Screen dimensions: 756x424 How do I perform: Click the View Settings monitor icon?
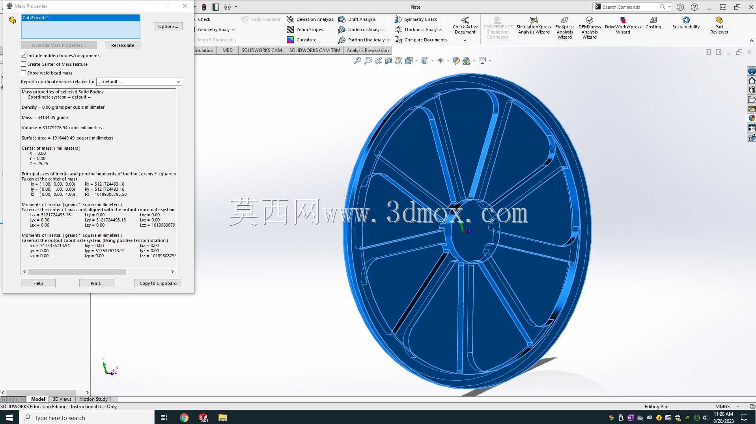pos(482,61)
